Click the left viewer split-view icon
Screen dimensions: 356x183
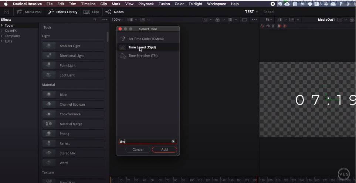pyautogui.click(x=130, y=20)
